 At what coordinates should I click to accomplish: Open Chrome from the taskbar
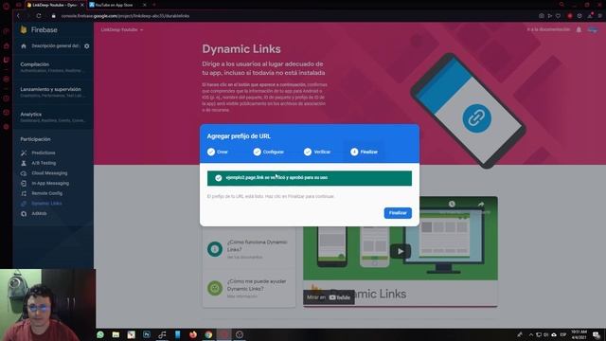click(208, 334)
